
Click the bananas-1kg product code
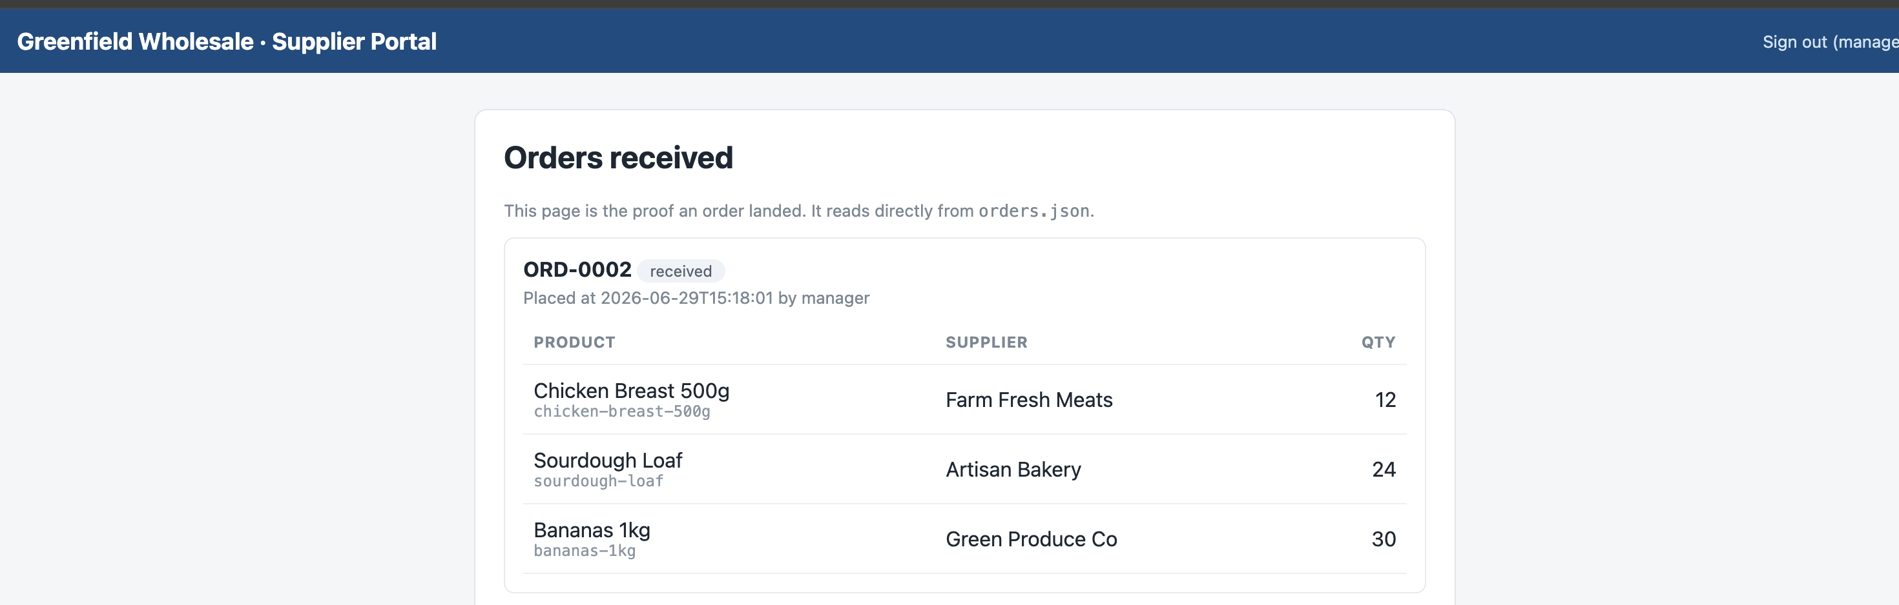(584, 551)
